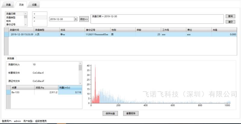Open the 探测器 tab
This screenshot has height=124, width=241.
point(11,58)
